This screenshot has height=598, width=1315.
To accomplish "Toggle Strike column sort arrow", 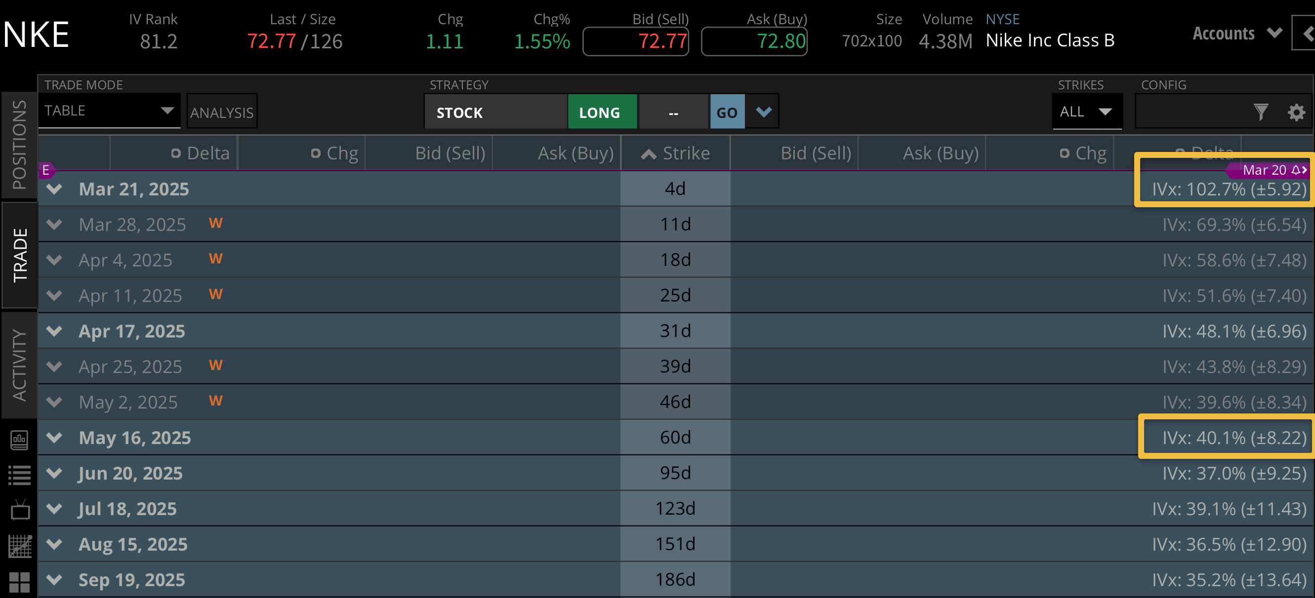I will tap(648, 153).
